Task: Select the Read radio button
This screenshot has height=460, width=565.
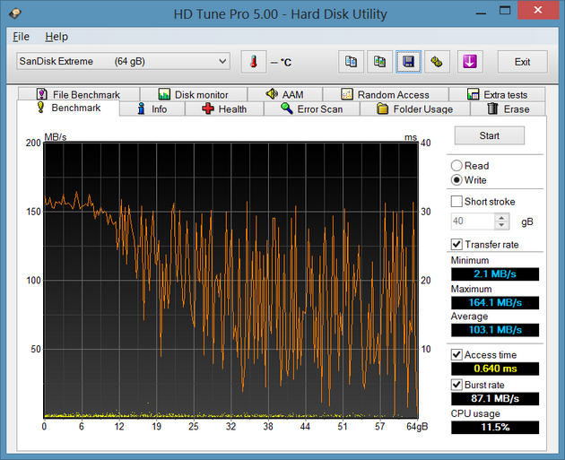Action: [x=456, y=166]
